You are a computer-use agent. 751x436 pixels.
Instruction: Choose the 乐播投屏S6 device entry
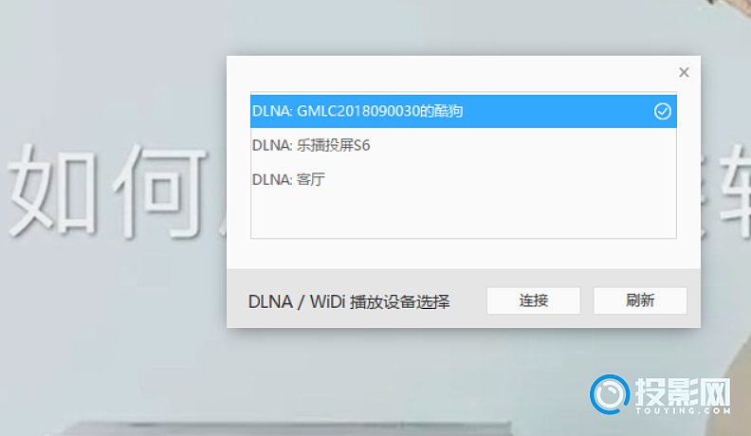[x=463, y=145]
